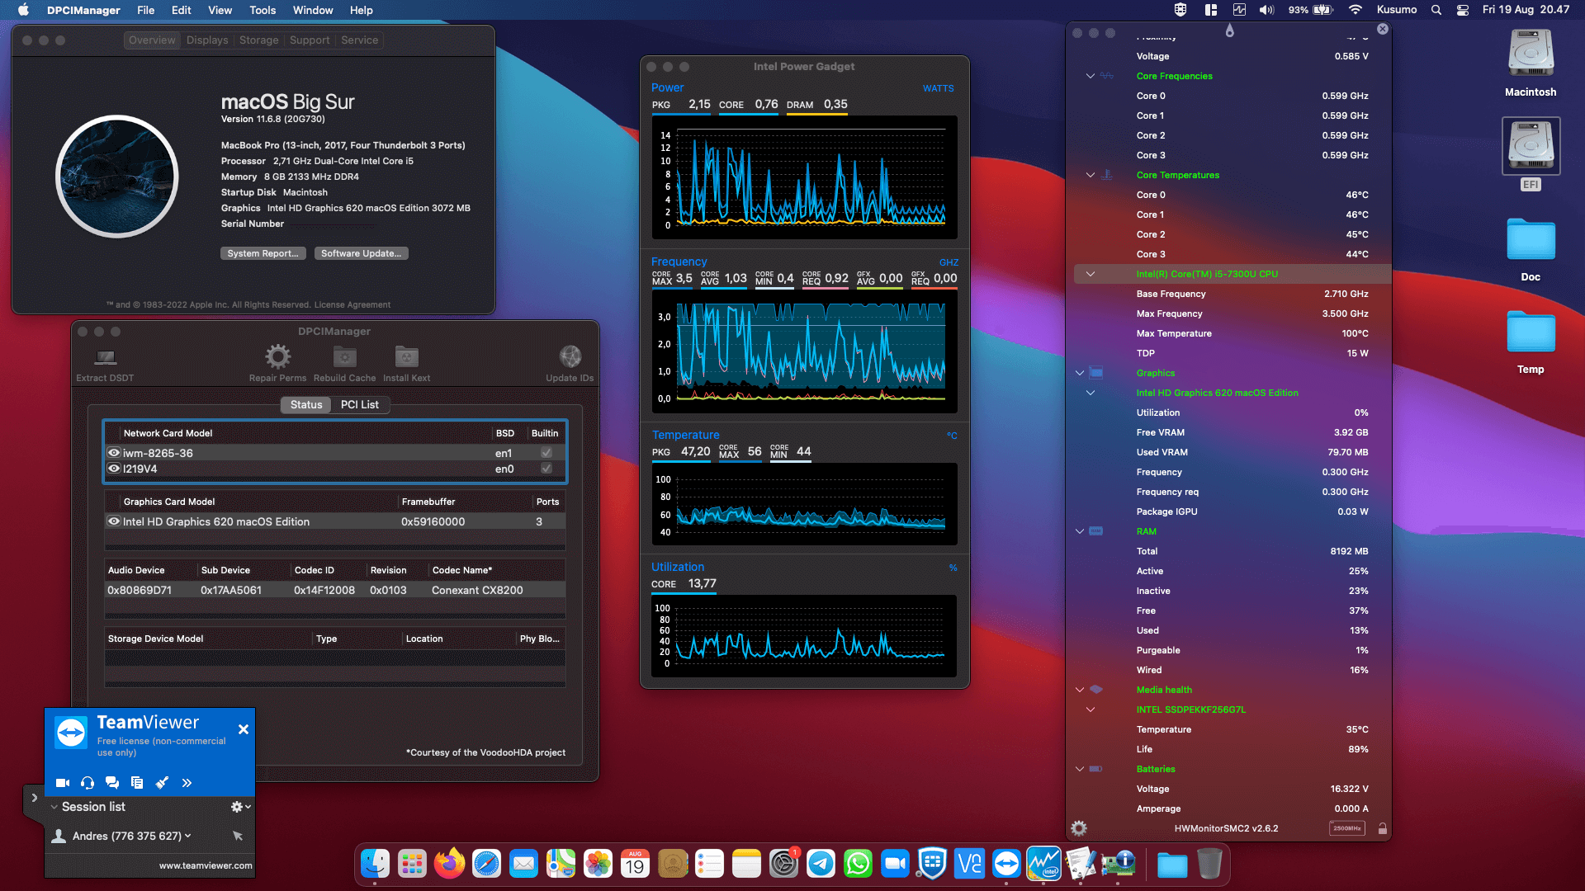Open the TeamViewer chat bubbles icon

(112, 783)
